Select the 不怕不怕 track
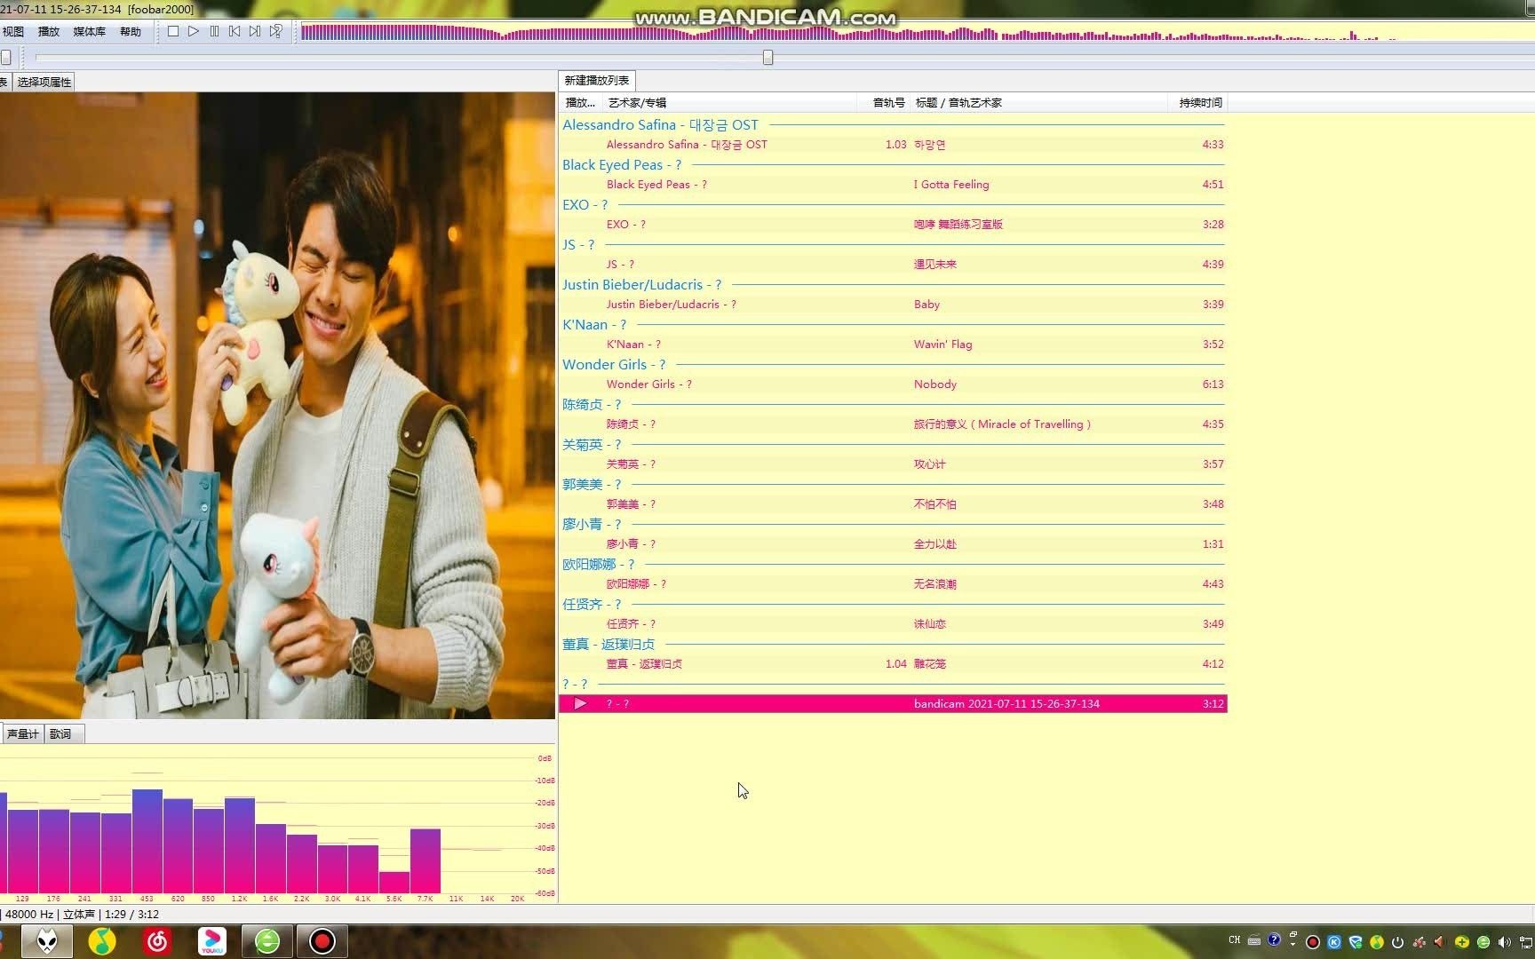The height and width of the screenshot is (959, 1535). (x=893, y=504)
